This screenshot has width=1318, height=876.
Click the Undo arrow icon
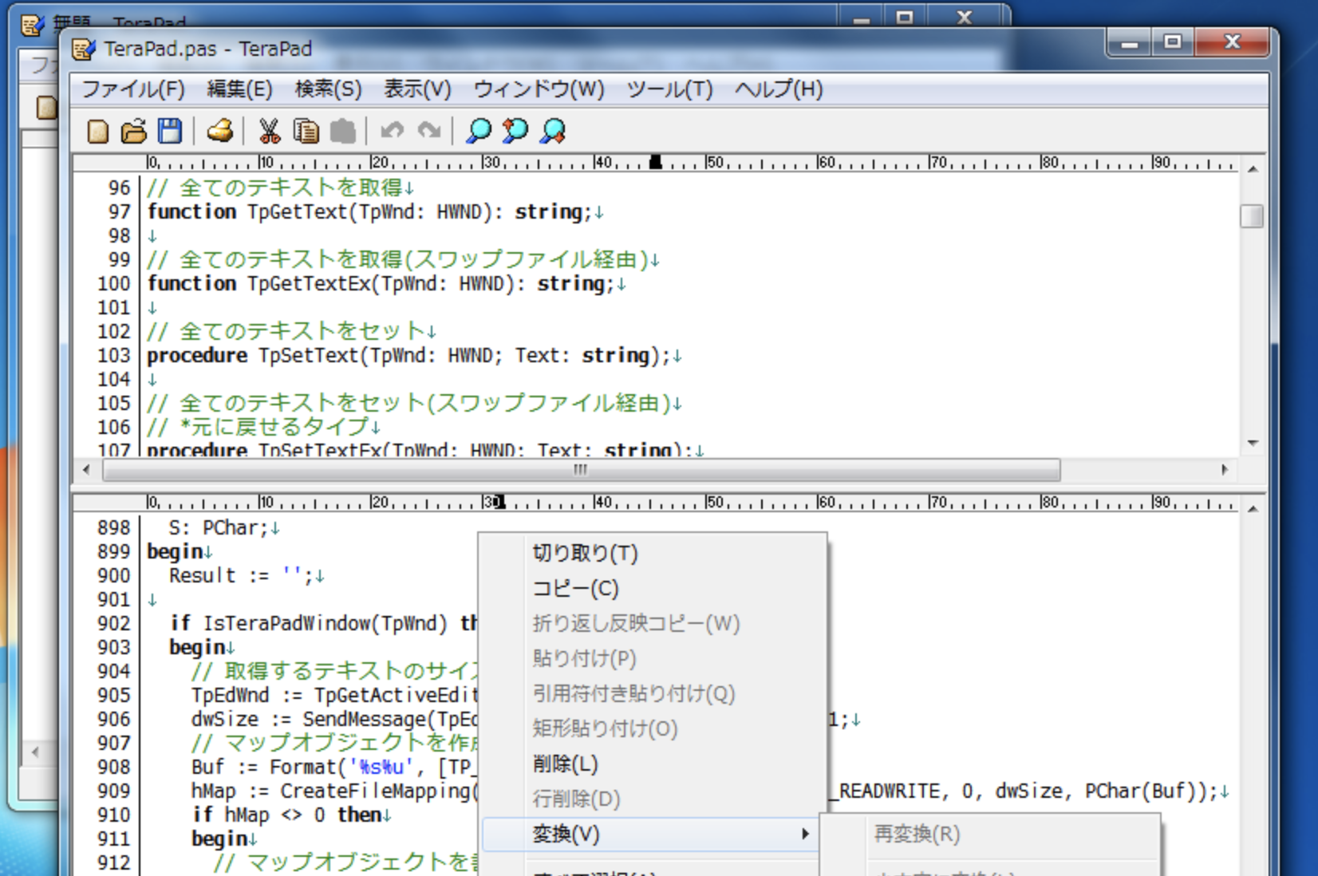point(392,131)
